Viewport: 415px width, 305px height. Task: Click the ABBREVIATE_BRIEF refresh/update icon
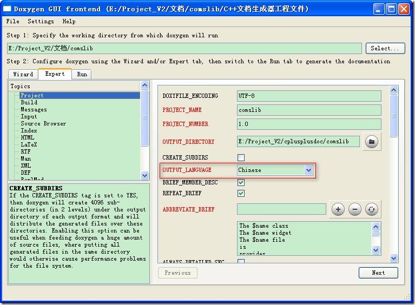coord(372,209)
